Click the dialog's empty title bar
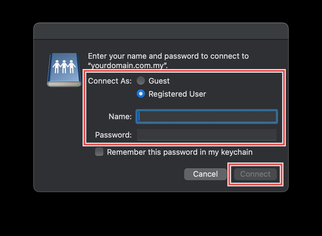 (161, 31)
